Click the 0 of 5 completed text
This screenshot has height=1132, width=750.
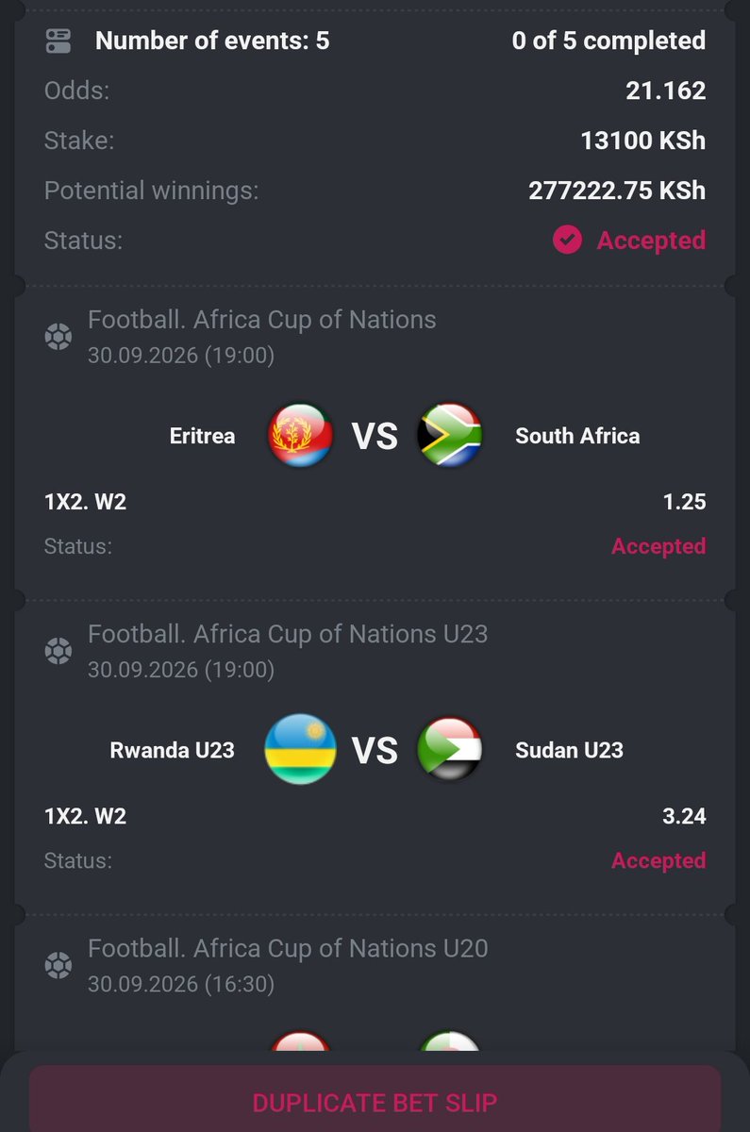tap(609, 41)
